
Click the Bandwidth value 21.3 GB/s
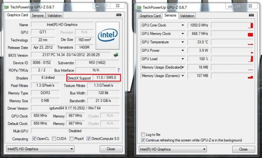coord(103,101)
